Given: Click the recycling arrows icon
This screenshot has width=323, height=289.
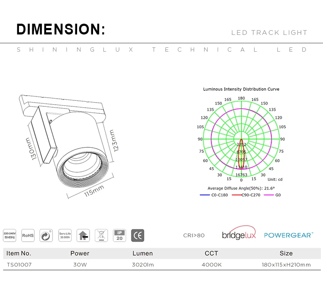Looking at the screenshot, I should click(x=46, y=236).
